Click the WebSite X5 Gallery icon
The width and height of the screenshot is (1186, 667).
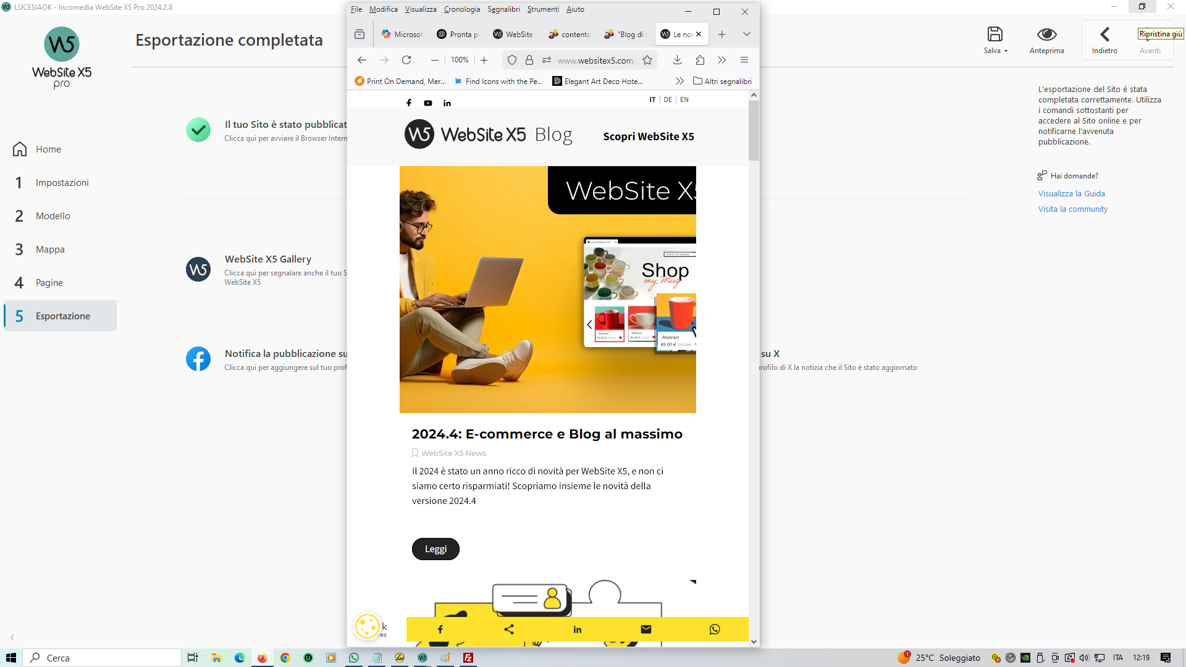[x=198, y=269]
